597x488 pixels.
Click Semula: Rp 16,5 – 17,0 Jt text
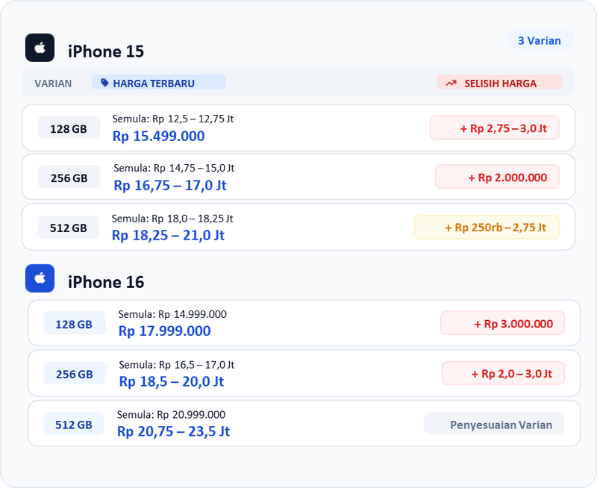177,365
